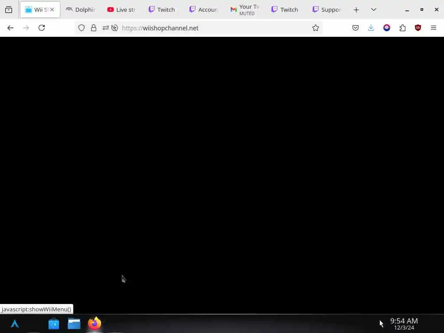444x333 pixels.
Task: Switch to the Live stream YouTube tab
Action: [x=121, y=10]
